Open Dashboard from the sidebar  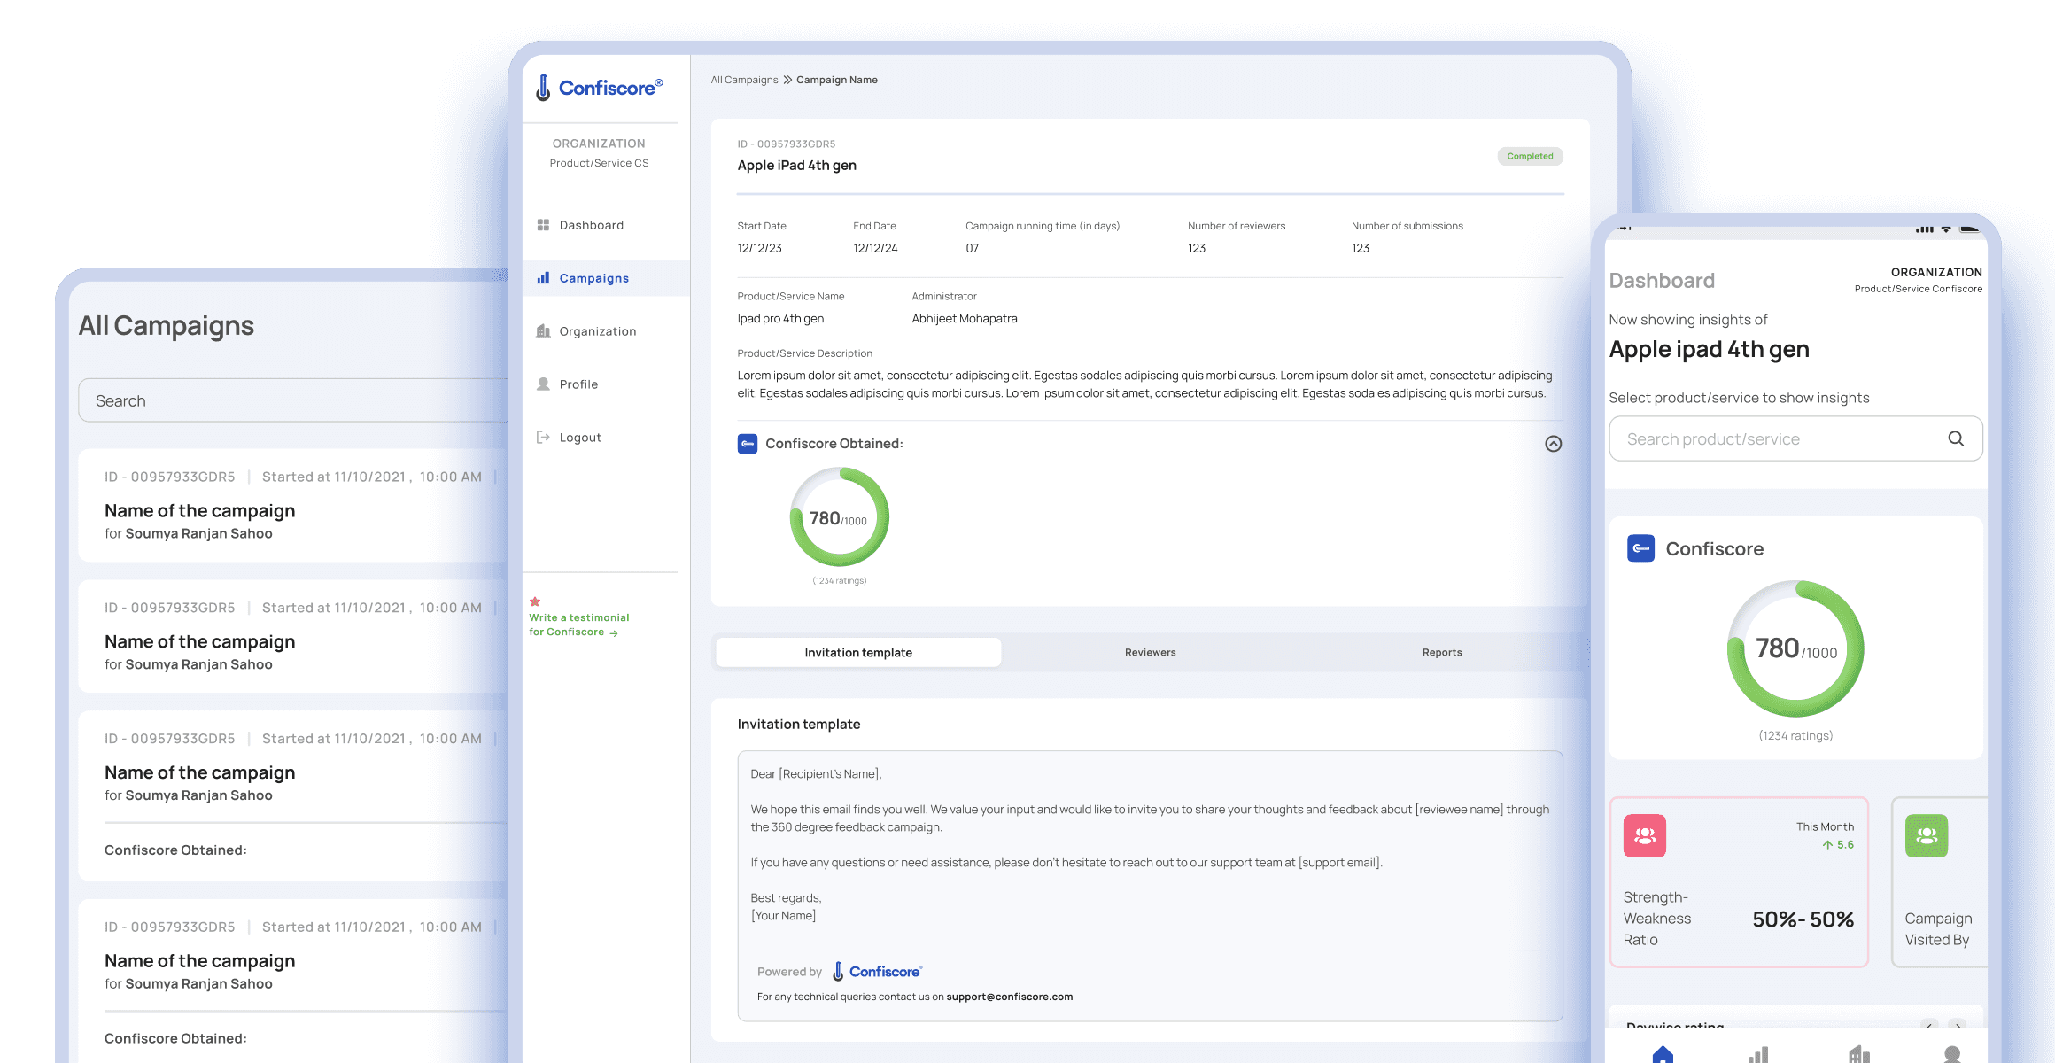[x=591, y=225]
